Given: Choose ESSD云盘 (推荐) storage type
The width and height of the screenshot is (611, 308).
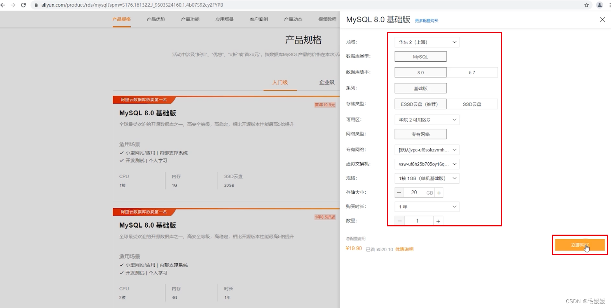Looking at the screenshot, I should [421, 104].
